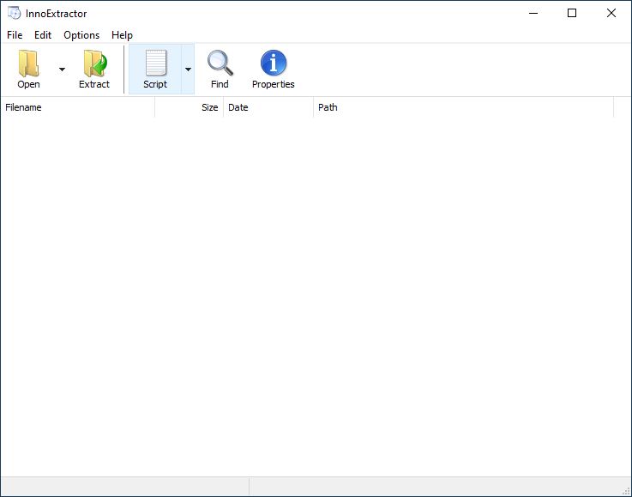This screenshot has height=497, width=632.
Task: Sort by the Filename column header
Action: click(x=78, y=107)
